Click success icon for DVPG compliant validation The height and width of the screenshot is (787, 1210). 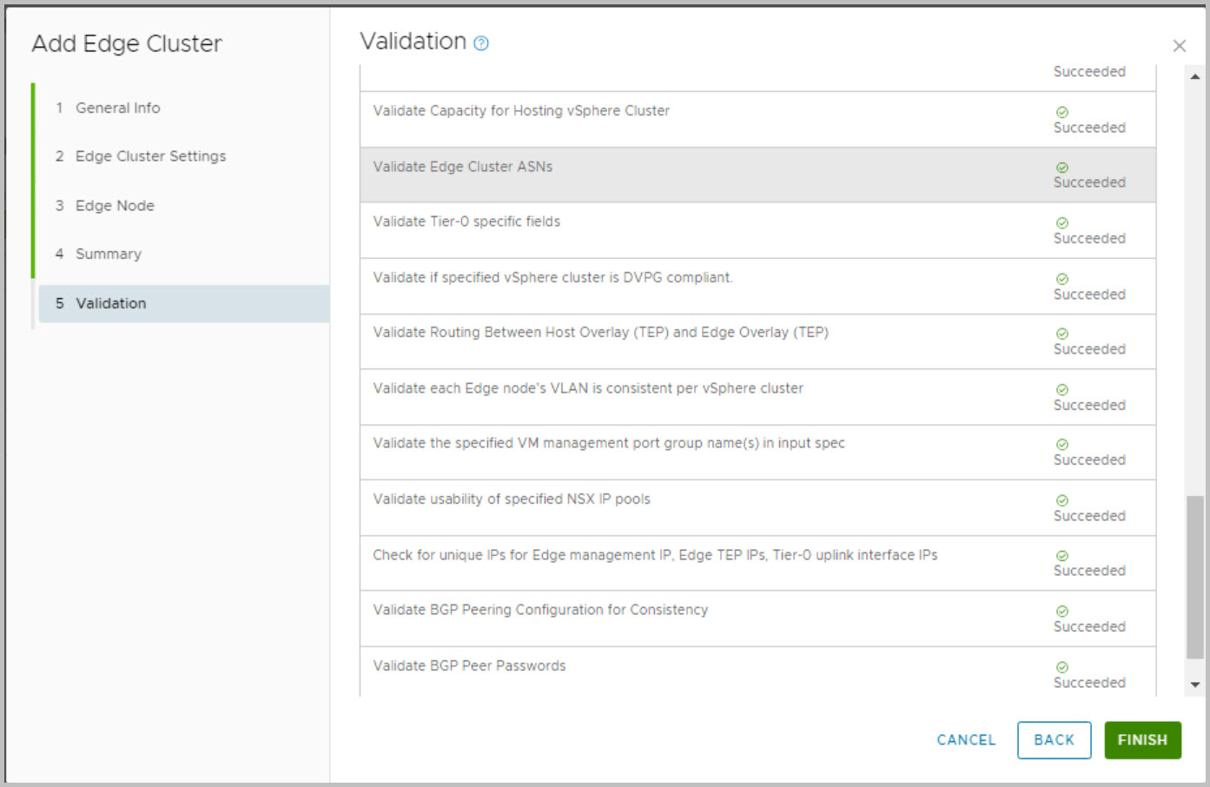coord(1061,279)
